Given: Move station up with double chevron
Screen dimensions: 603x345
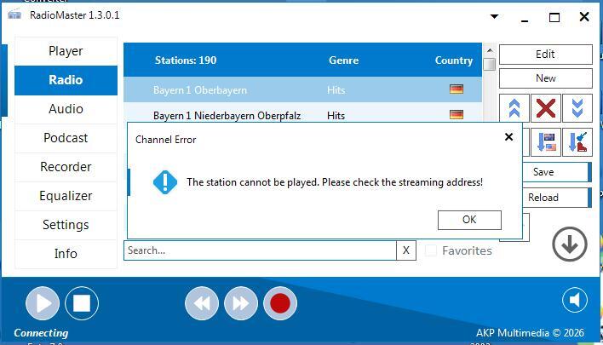Looking at the screenshot, I should click(514, 108).
